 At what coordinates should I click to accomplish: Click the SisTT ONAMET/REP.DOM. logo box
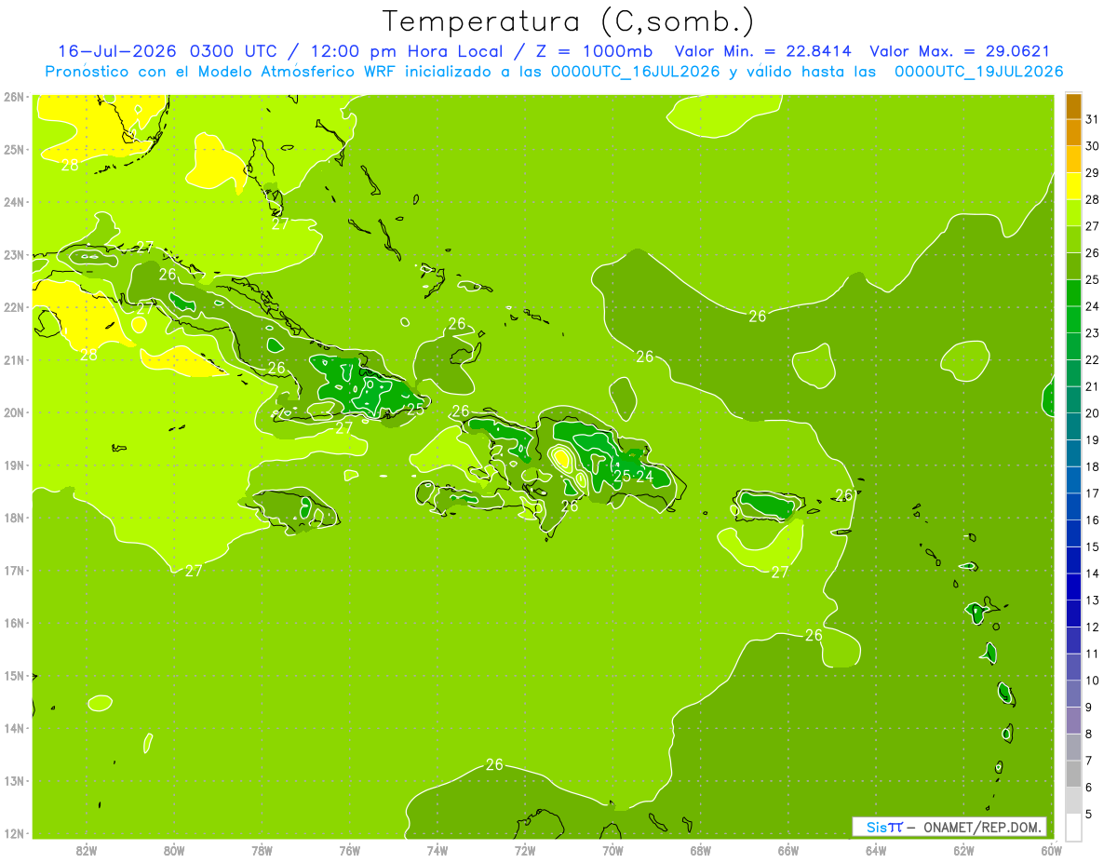click(949, 827)
